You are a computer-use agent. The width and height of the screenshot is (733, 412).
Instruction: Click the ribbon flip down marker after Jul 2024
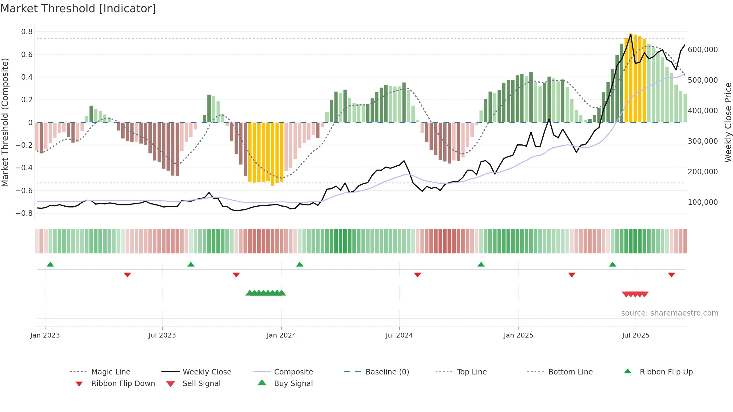[418, 275]
